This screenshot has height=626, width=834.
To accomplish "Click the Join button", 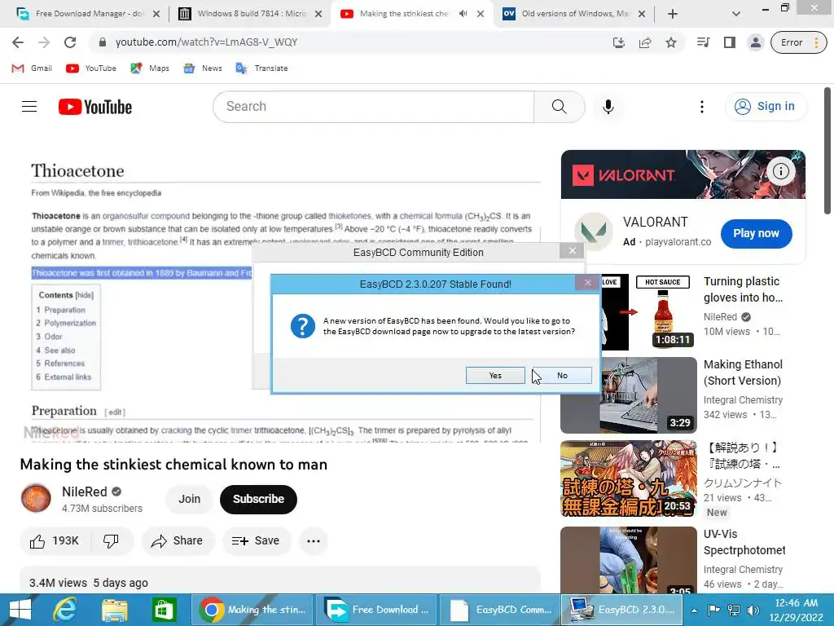I will tap(189, 499).
